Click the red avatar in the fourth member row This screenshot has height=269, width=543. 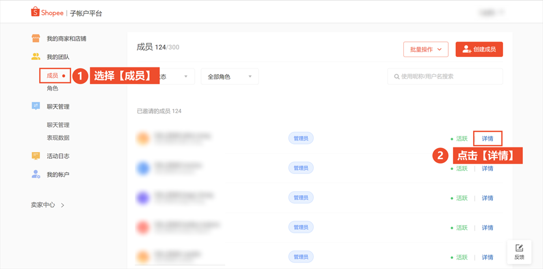pyautogui.click(x=143, y=228)
